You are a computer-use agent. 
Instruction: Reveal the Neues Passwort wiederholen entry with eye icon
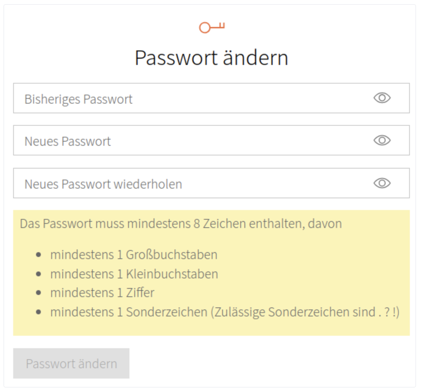382,183
